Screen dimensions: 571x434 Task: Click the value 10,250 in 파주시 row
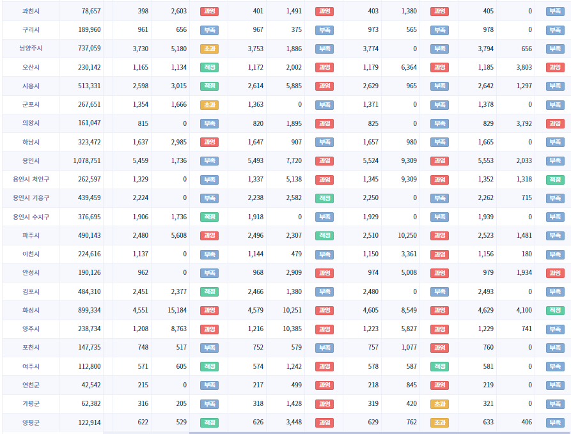click(407, 236)
